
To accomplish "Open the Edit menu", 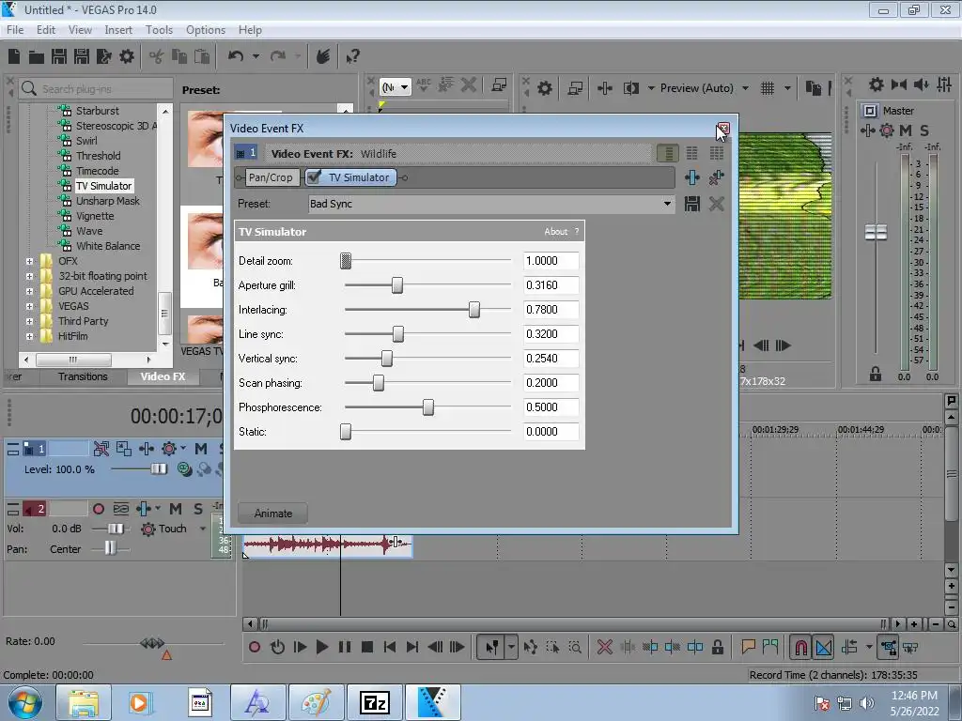I will point(46,29).
